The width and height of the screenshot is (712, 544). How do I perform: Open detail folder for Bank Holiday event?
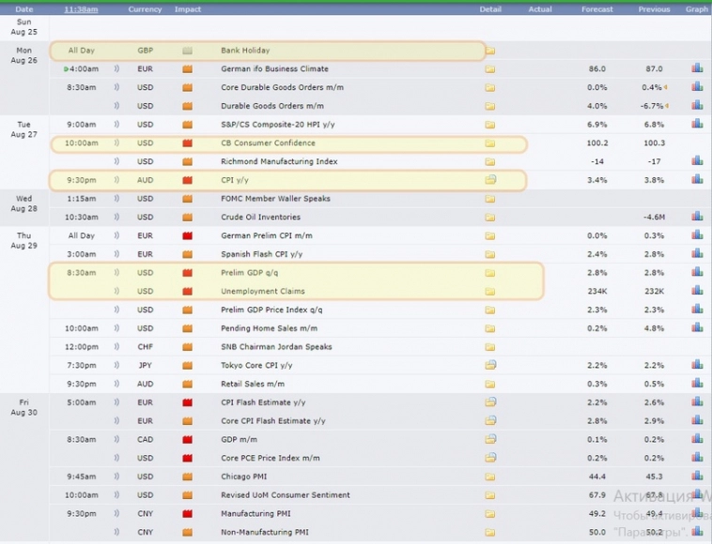pyautogui.click(x=490, y=51)
